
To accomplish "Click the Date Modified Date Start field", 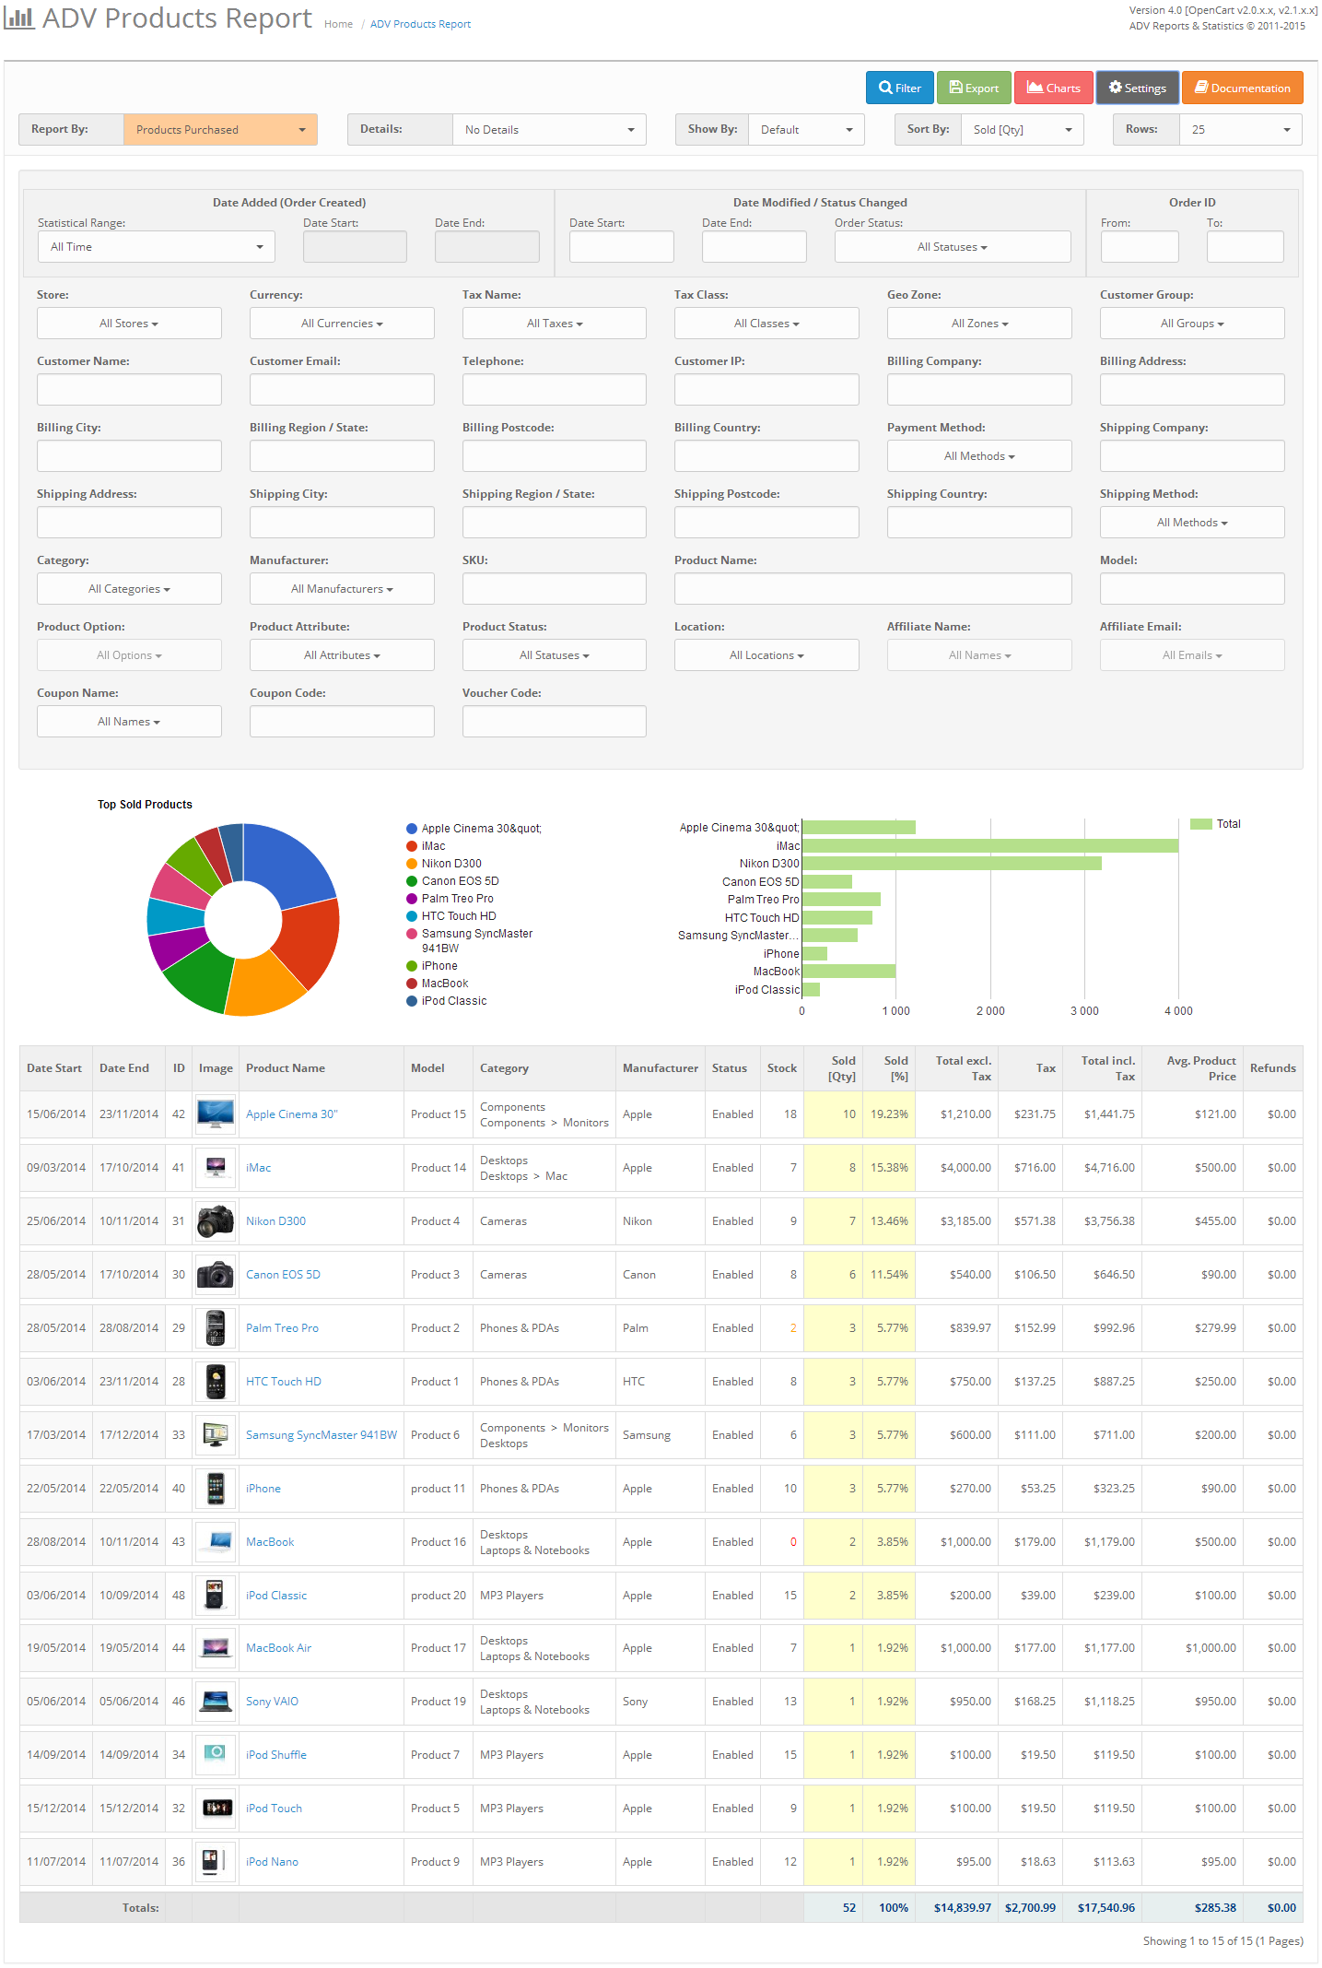I will click(x=622, y=247).
